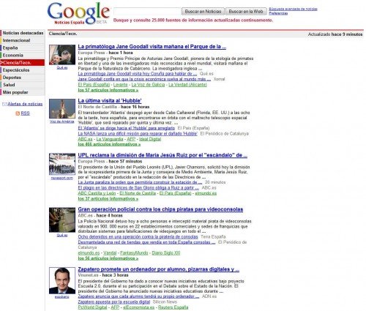
Task: Select Internacional section
Action: tap(23, 40)
